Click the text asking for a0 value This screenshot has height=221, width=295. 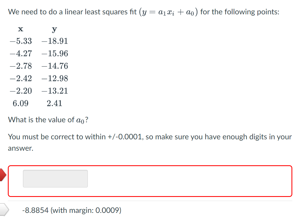click(48, 120)
